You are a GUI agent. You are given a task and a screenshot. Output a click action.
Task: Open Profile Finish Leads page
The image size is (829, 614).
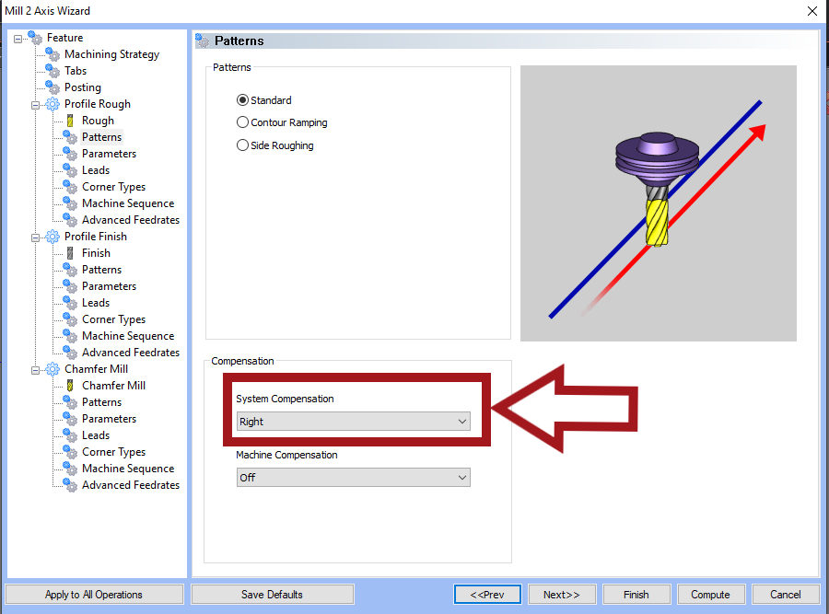[x=96, y=303]
